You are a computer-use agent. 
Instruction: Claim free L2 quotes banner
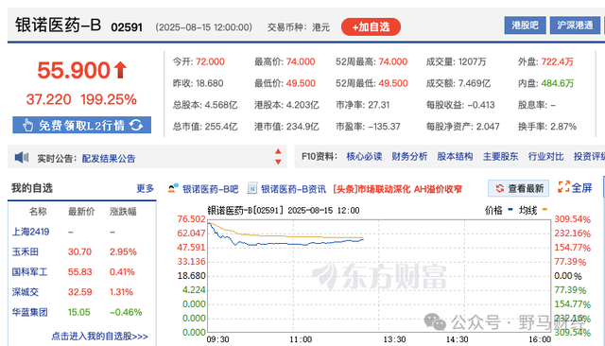pyautogui.click(x=82, y=125)
